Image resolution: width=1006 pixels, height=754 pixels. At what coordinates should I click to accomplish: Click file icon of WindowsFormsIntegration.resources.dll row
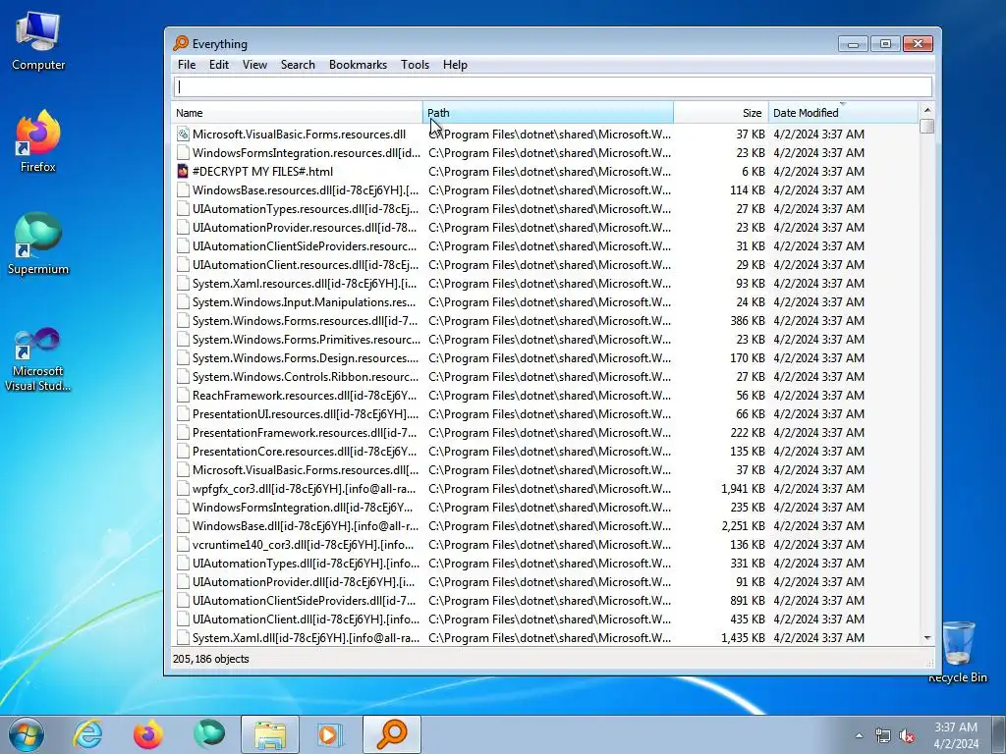183,152
